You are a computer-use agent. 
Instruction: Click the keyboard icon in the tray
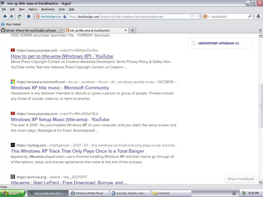(234, 193)
